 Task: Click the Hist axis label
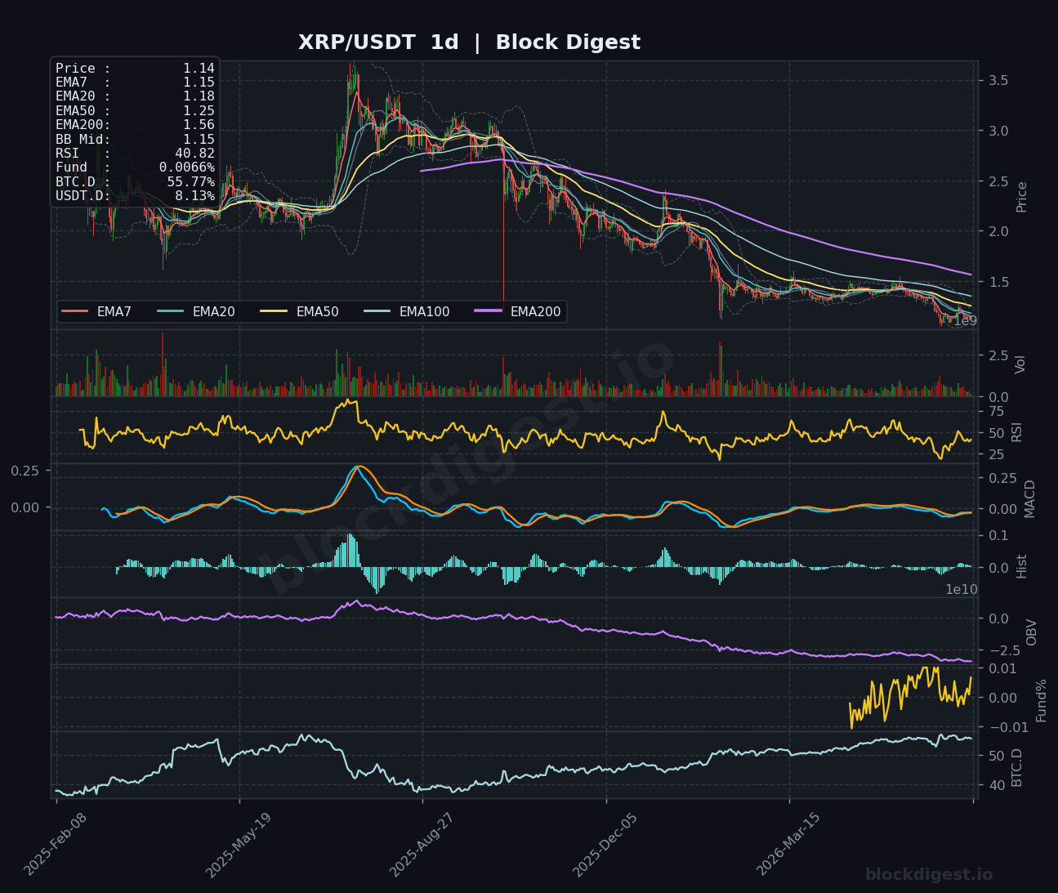click(1021, 565)
